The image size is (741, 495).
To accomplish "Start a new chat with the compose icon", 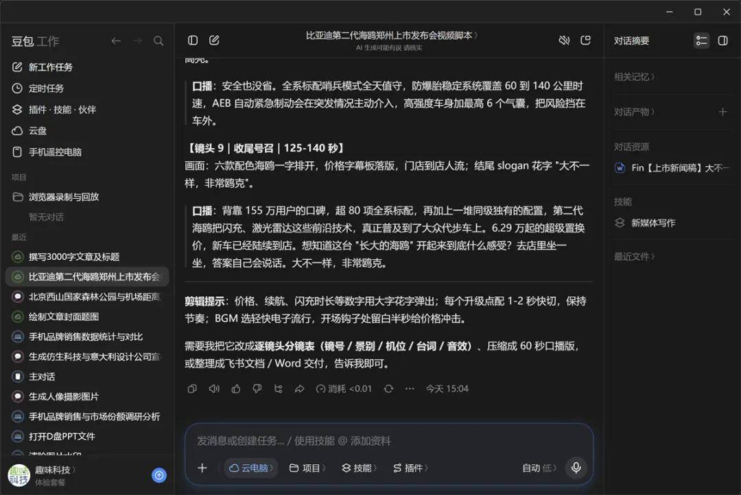I will 214,40.
